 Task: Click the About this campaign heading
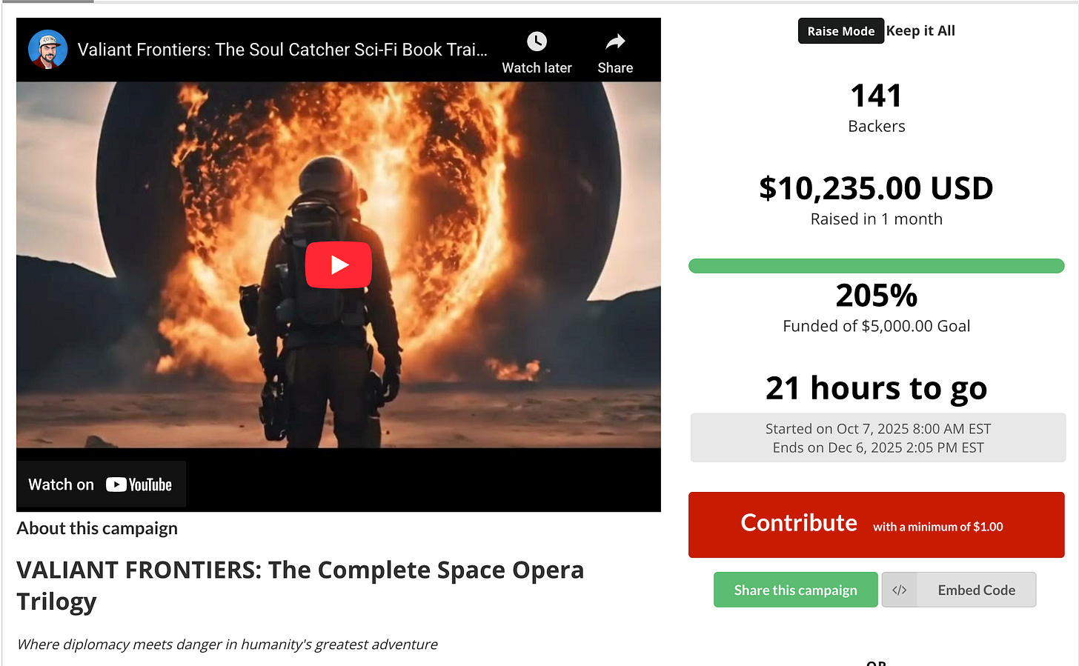[97, 528]
